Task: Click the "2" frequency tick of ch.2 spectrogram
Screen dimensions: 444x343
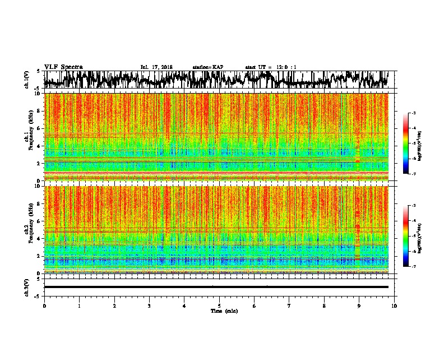Action: 39,256
